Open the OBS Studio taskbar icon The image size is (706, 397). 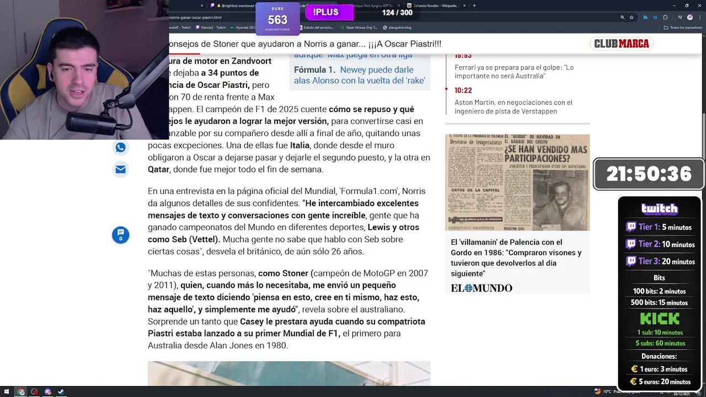click(34, 392)
